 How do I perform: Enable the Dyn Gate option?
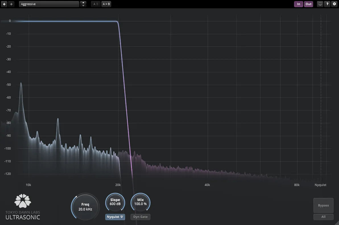140,217
